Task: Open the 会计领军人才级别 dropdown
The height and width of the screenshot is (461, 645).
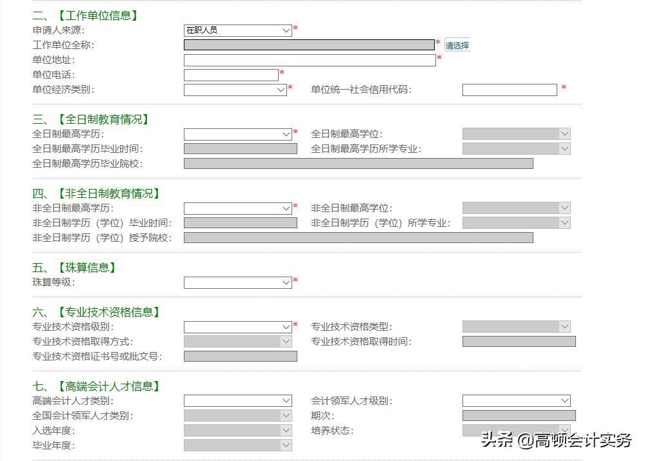Action: click(516, 400)
